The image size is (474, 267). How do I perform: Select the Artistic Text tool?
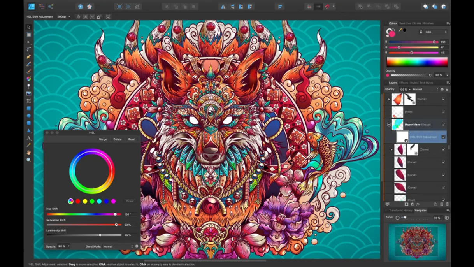click(29, 138)
